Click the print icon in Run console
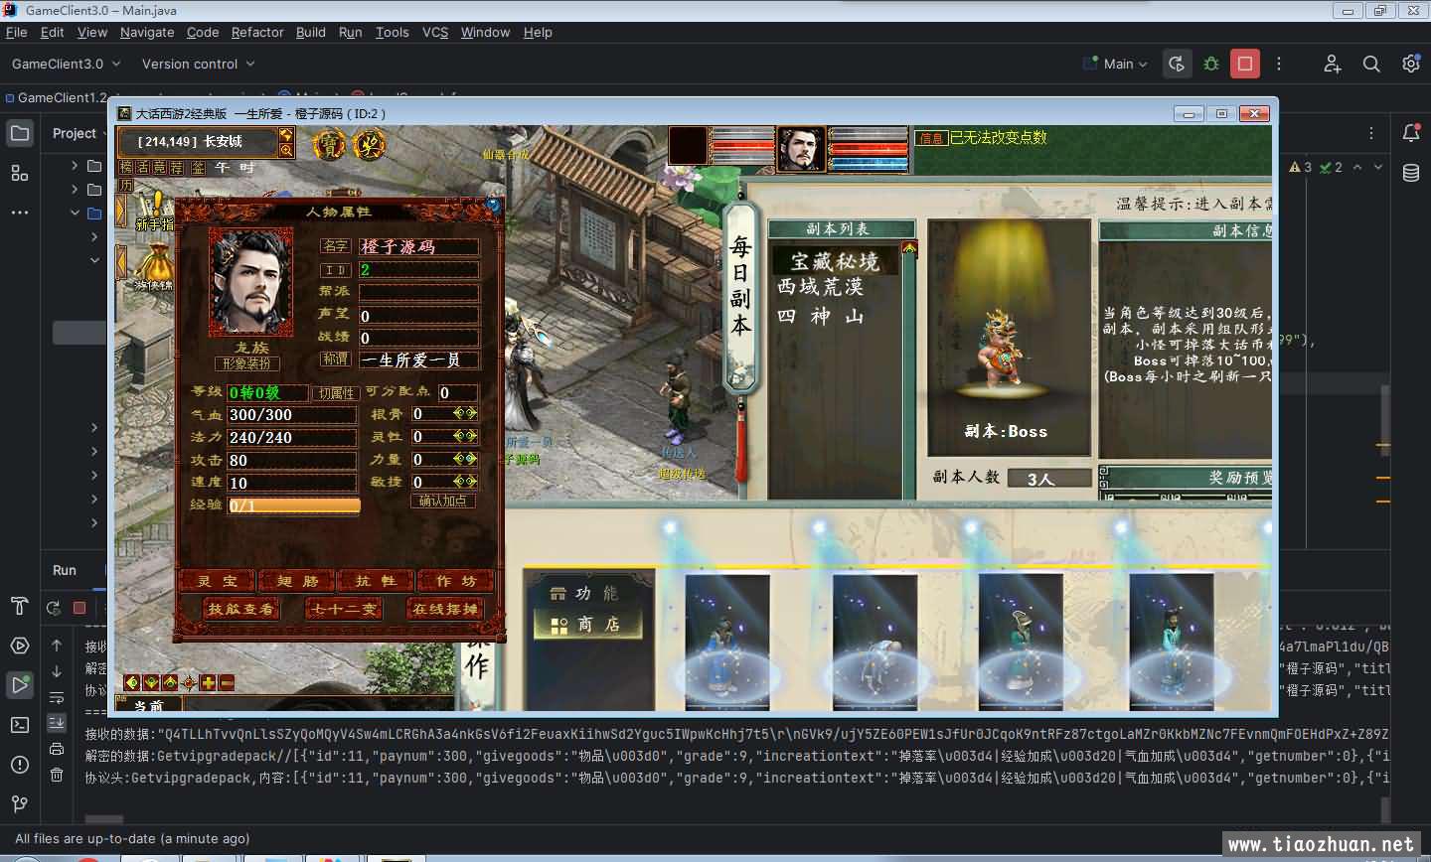Viewport: 1431px width, 862px height. coord(57,749)
